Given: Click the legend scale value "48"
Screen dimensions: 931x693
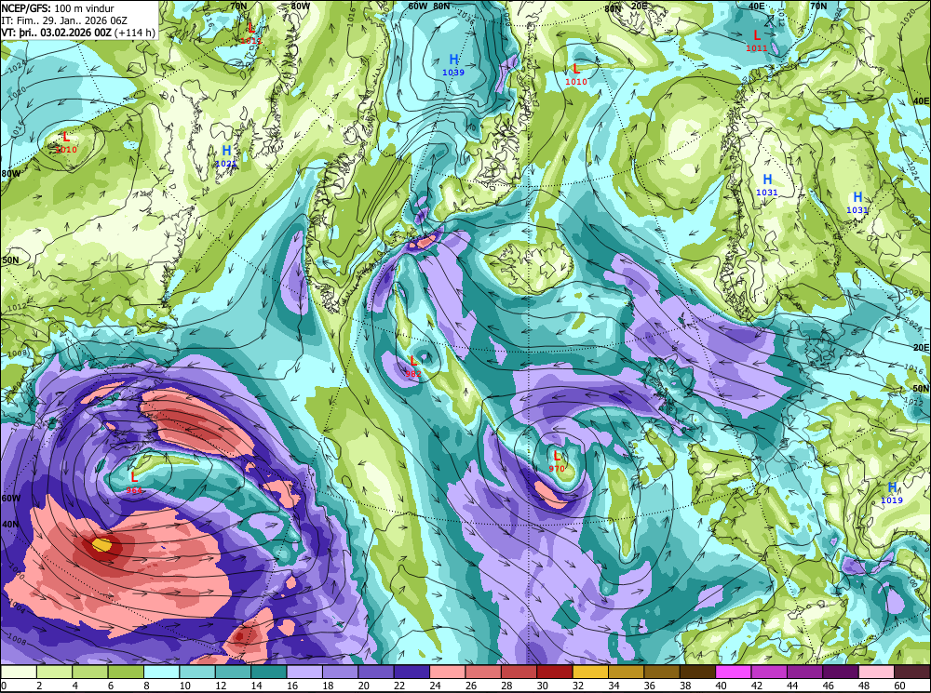Looking at the screenshot, I should click(x=864, y=686).
